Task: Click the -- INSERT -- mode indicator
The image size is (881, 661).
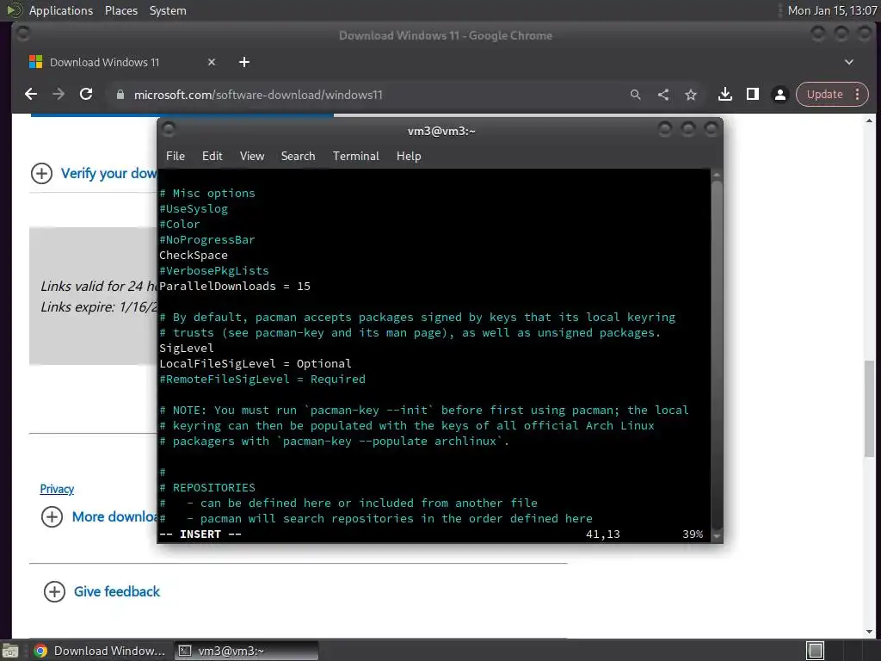Action: point(200,534)
